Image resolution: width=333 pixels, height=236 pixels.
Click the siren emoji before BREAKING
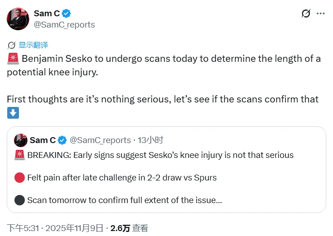coord(19,155)
